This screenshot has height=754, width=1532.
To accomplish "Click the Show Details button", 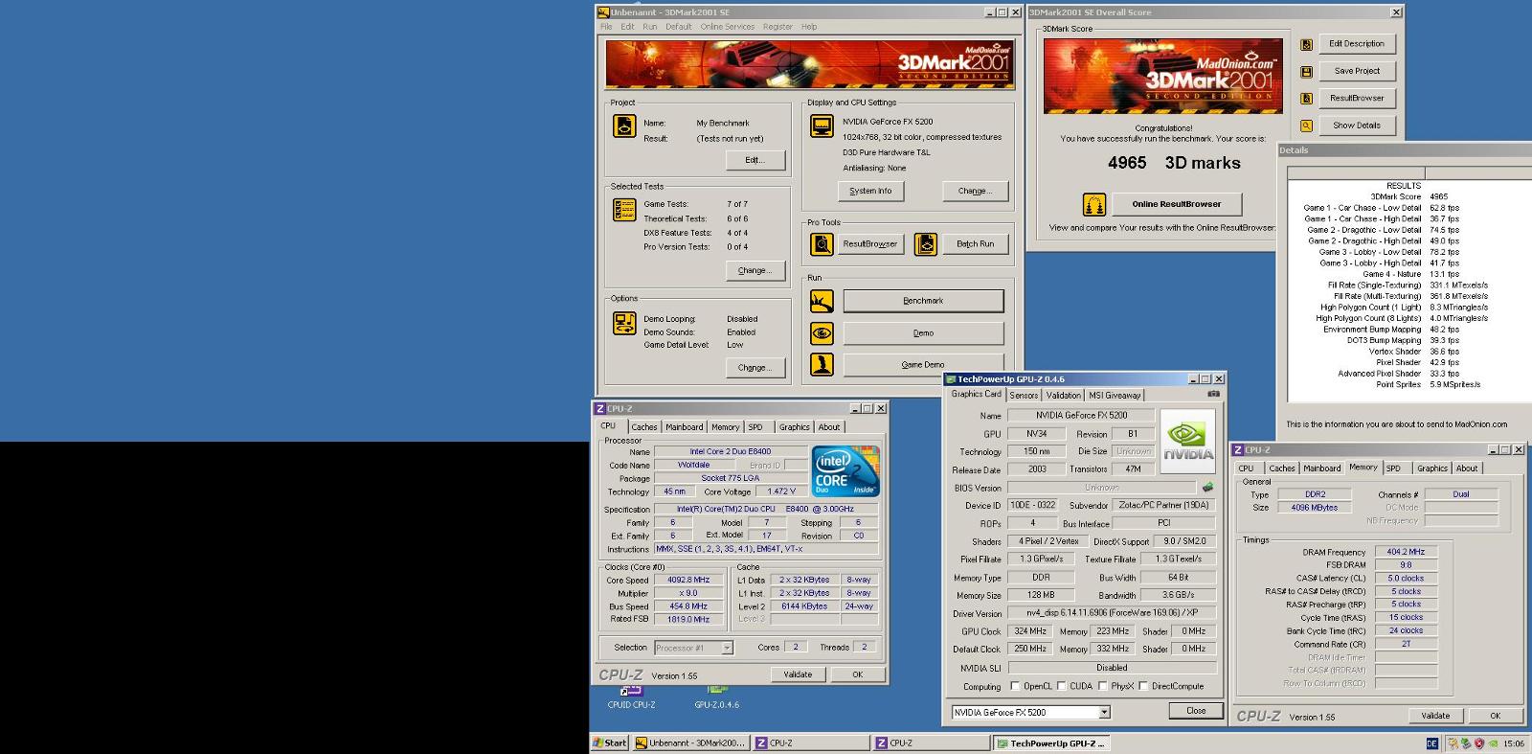I will 1357,126.
